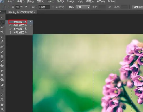Open the 编辑(E) menu

tap(21, 1)
